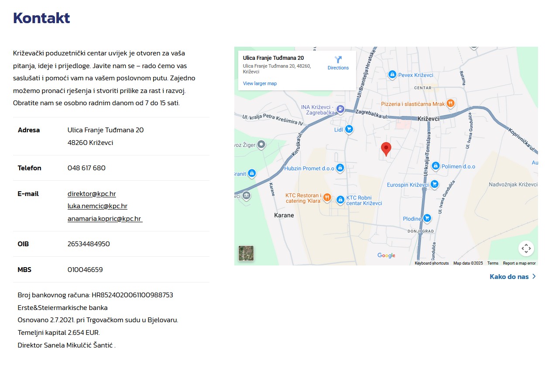This screenshot has width=552, height=365.
Task: Click the Directions arrow icon
Action: pyautogui.click(x=338, y=60)
